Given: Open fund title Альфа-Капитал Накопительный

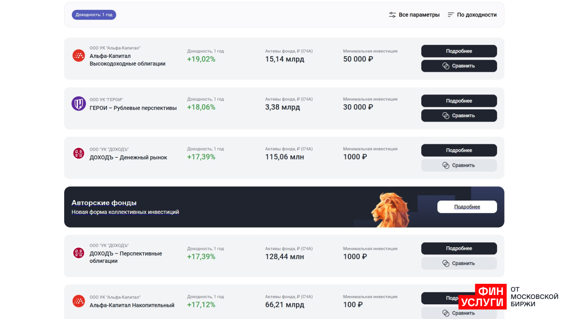Looking at the screenshot, I should (132, 305).
